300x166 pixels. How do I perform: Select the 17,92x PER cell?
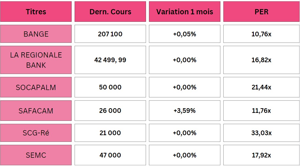[x=261, y=155]
